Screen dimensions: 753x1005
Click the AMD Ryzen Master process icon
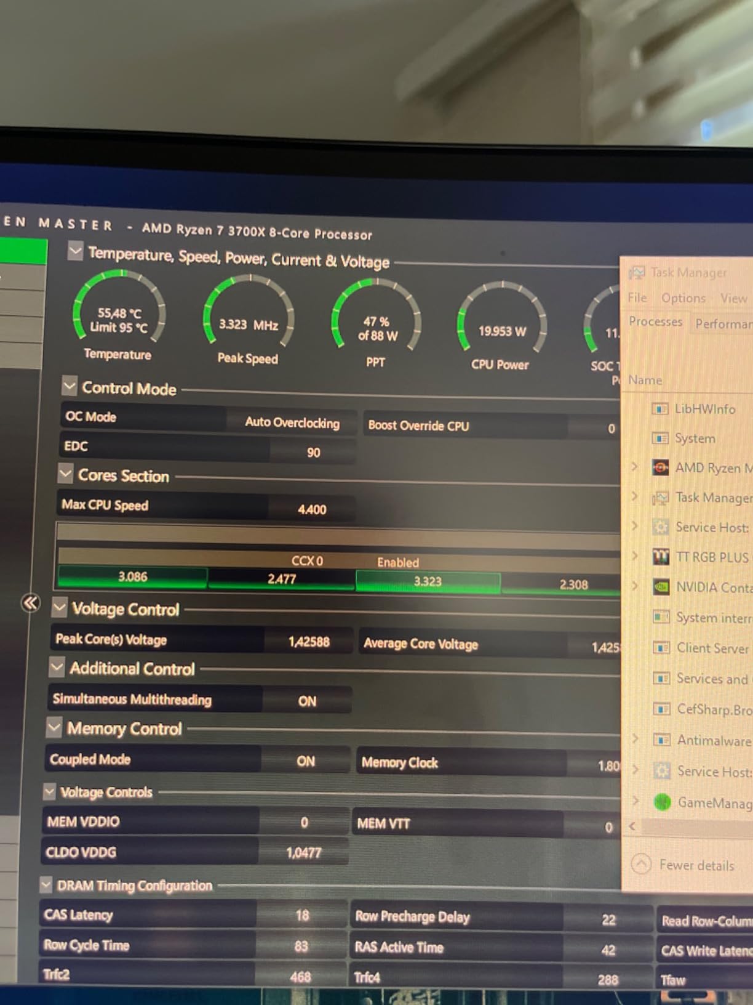click(661, 467)
